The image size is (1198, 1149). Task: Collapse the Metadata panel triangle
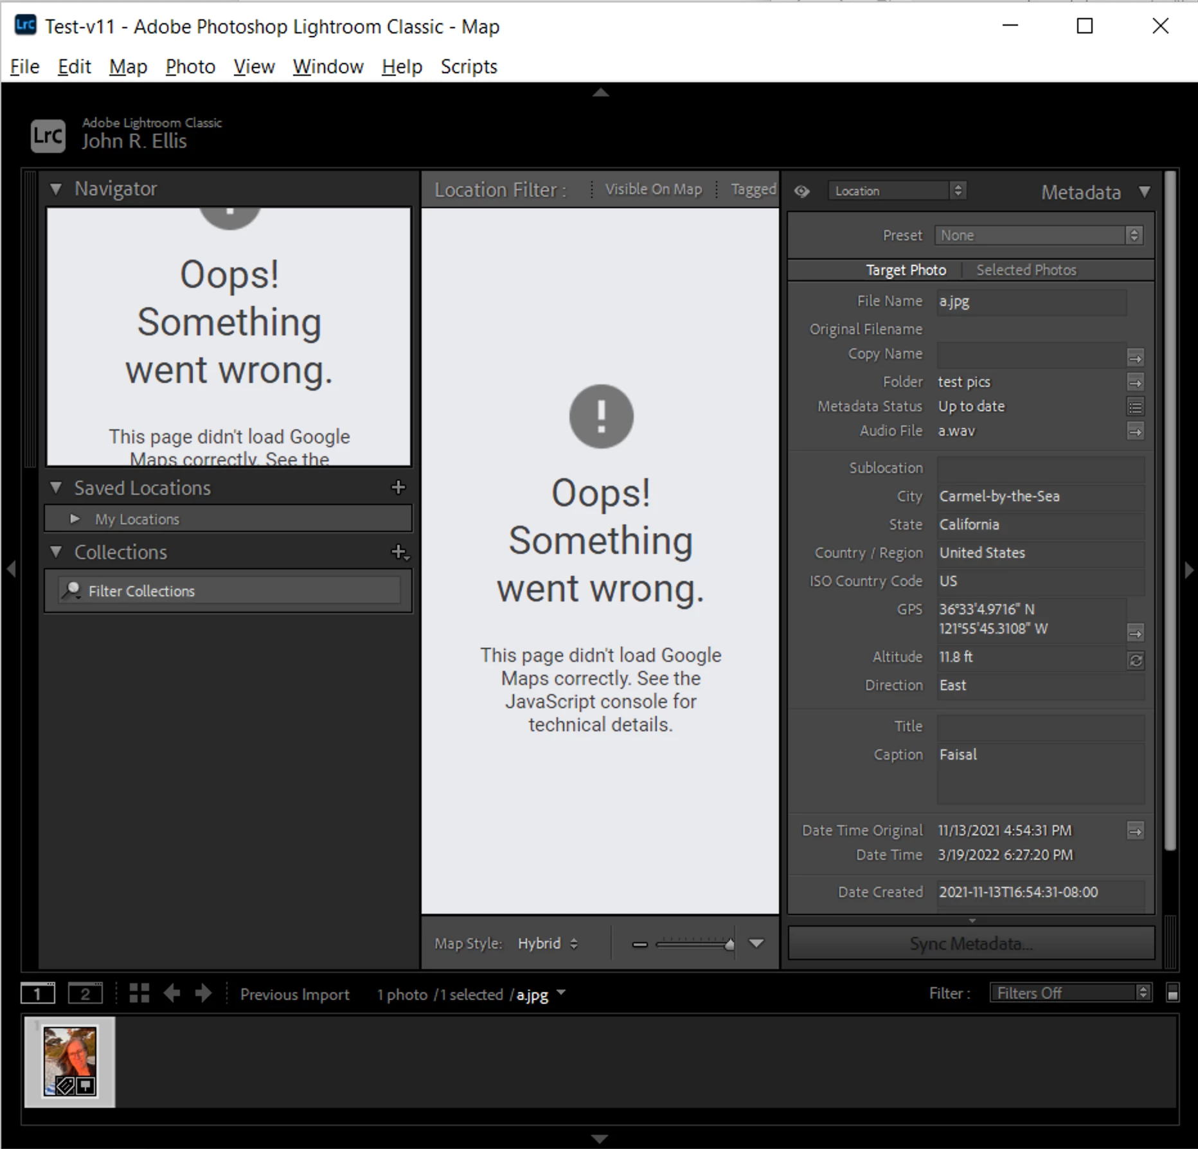click(x=1144, y=191)
